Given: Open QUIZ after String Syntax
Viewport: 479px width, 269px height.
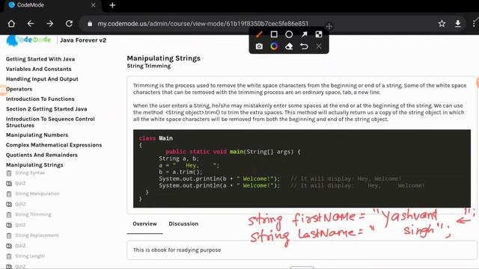Looking at the screenshot, I should pyautogui.click(x=20, y=183).
